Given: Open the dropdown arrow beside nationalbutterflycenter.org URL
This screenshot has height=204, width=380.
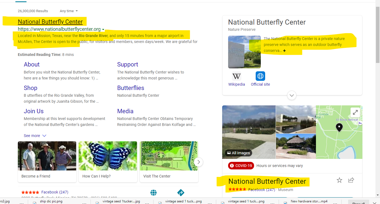Looking at the screenshot, I should (x=103, y=29).
